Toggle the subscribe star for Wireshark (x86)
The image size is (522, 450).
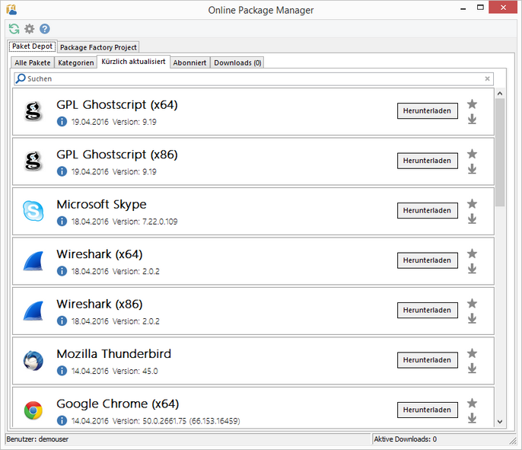click(x=472, y=303)
